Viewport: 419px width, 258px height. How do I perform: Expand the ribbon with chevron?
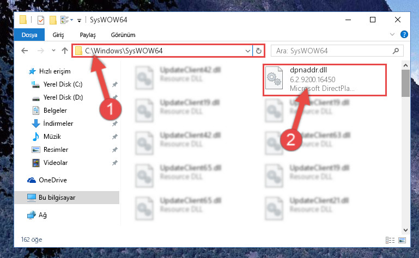(392, 34)
